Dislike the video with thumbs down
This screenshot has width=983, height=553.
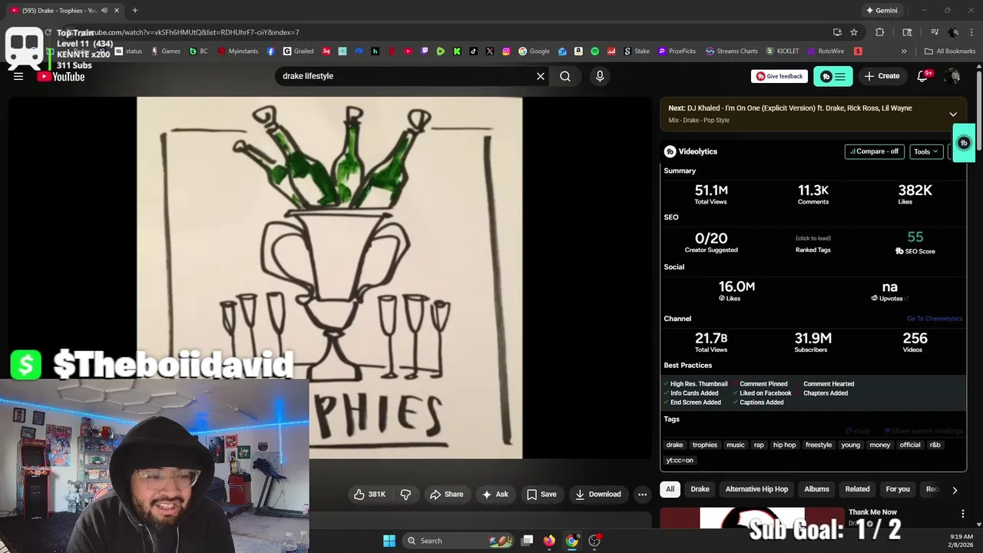[x=405, y=494]
